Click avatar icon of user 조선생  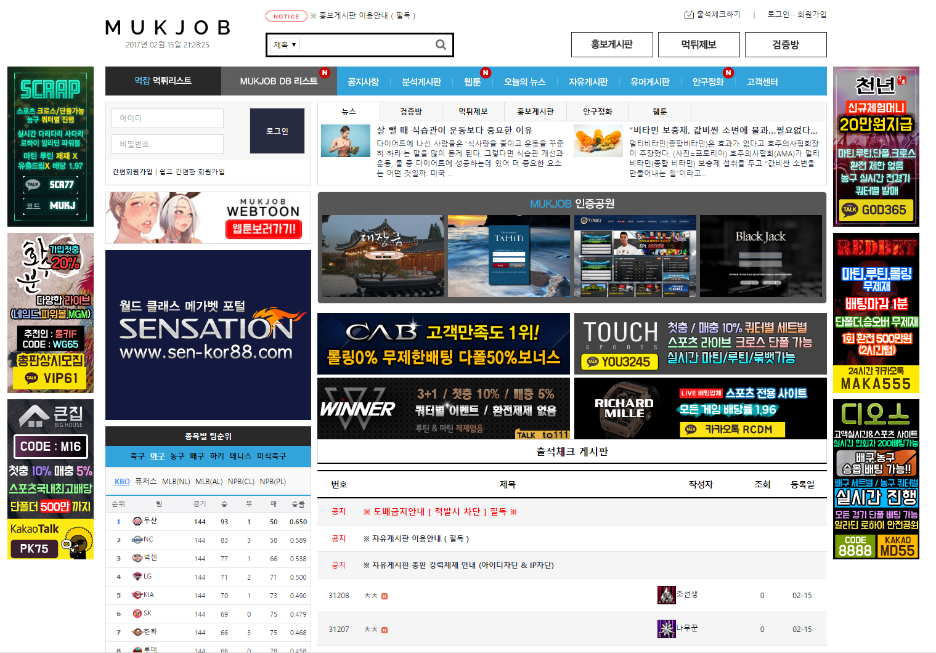pos(667,595)
